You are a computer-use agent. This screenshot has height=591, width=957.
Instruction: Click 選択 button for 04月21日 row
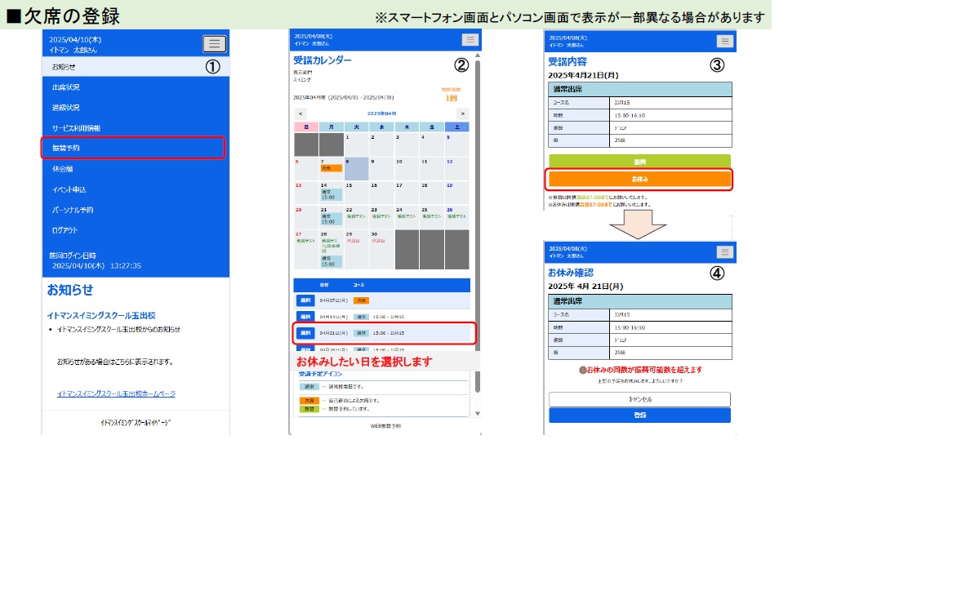point(305,333)
